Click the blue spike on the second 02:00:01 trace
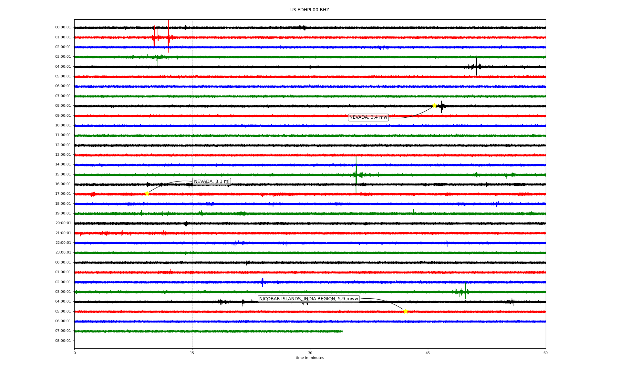Screen dimensions: 620x387 click(263, 282)
